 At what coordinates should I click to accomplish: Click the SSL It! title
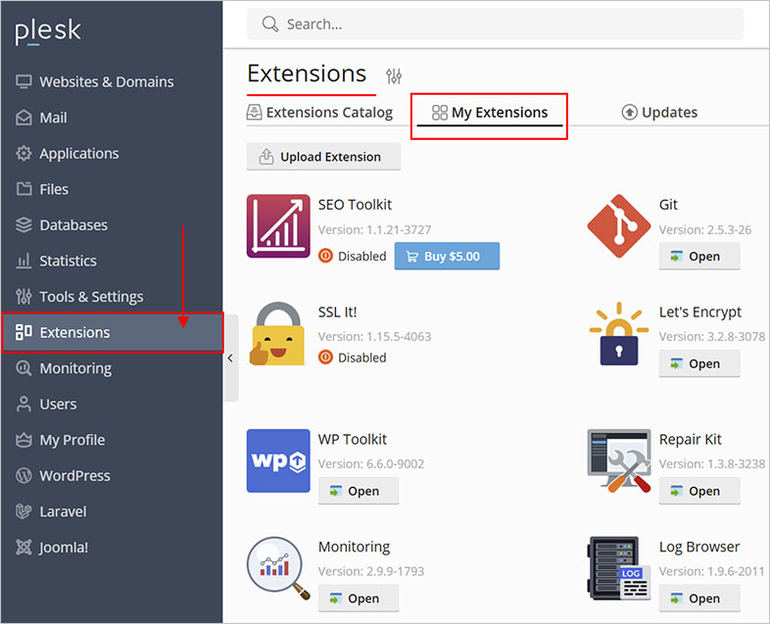pyautogui.click(x=337, y=312)
